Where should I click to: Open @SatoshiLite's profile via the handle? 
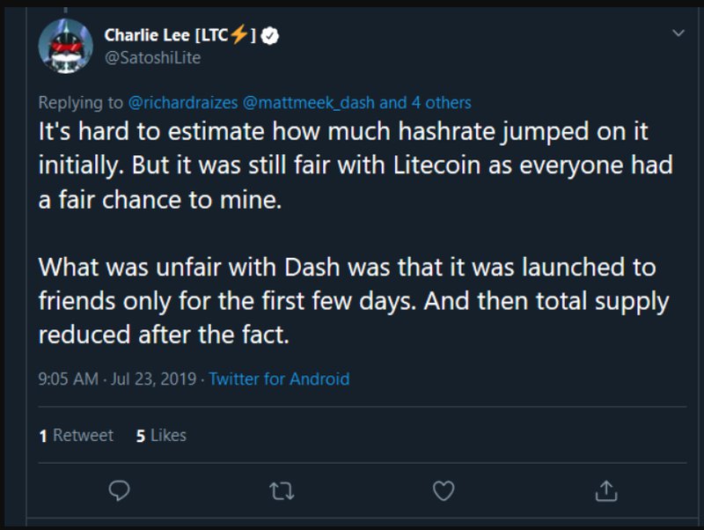click(151, 58)
